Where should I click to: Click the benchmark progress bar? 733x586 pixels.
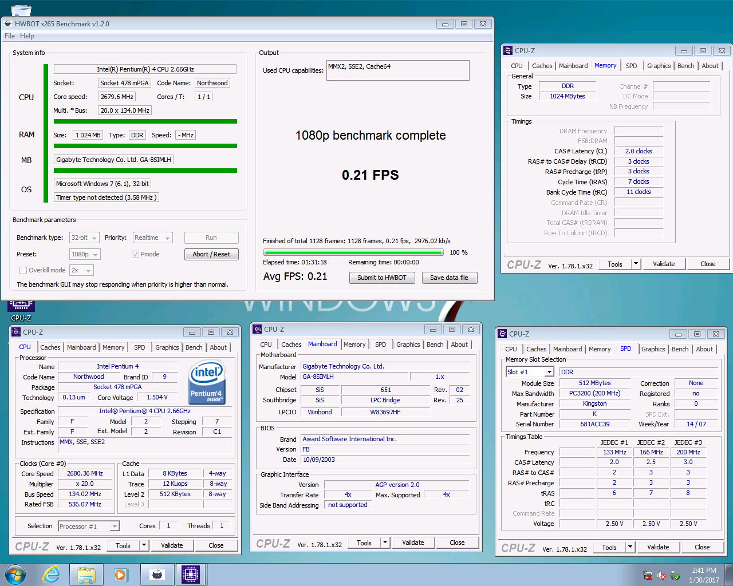click(353, 252)
